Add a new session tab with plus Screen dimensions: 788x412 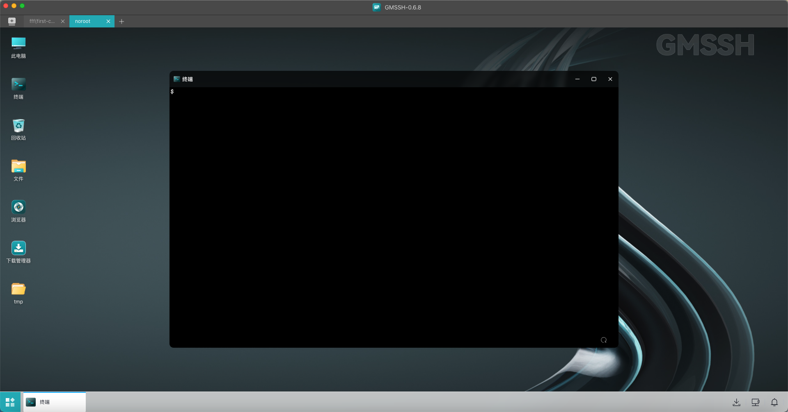click(x=121, y=21)
